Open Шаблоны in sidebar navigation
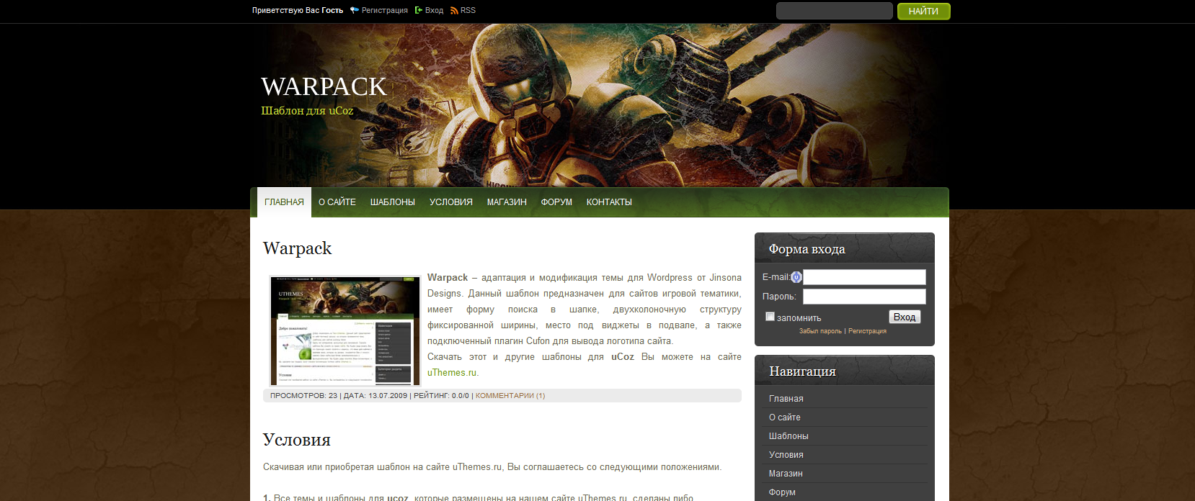This screenshot has width=1195, height=501. click(788, 436)
